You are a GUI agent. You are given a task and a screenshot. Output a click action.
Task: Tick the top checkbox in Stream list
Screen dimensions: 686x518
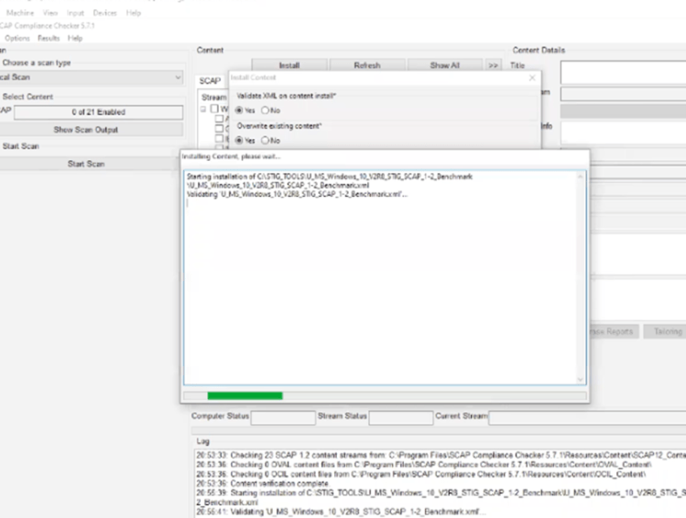click(215, 110)
